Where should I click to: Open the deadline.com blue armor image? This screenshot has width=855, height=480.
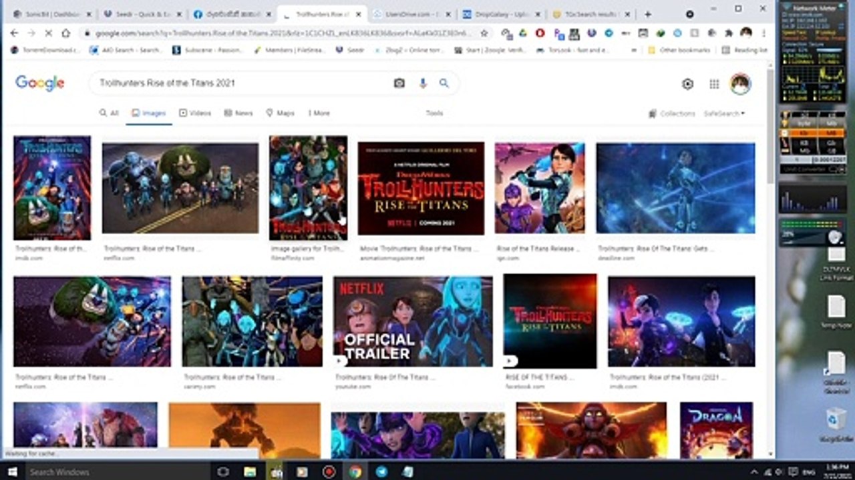(675, 188)
